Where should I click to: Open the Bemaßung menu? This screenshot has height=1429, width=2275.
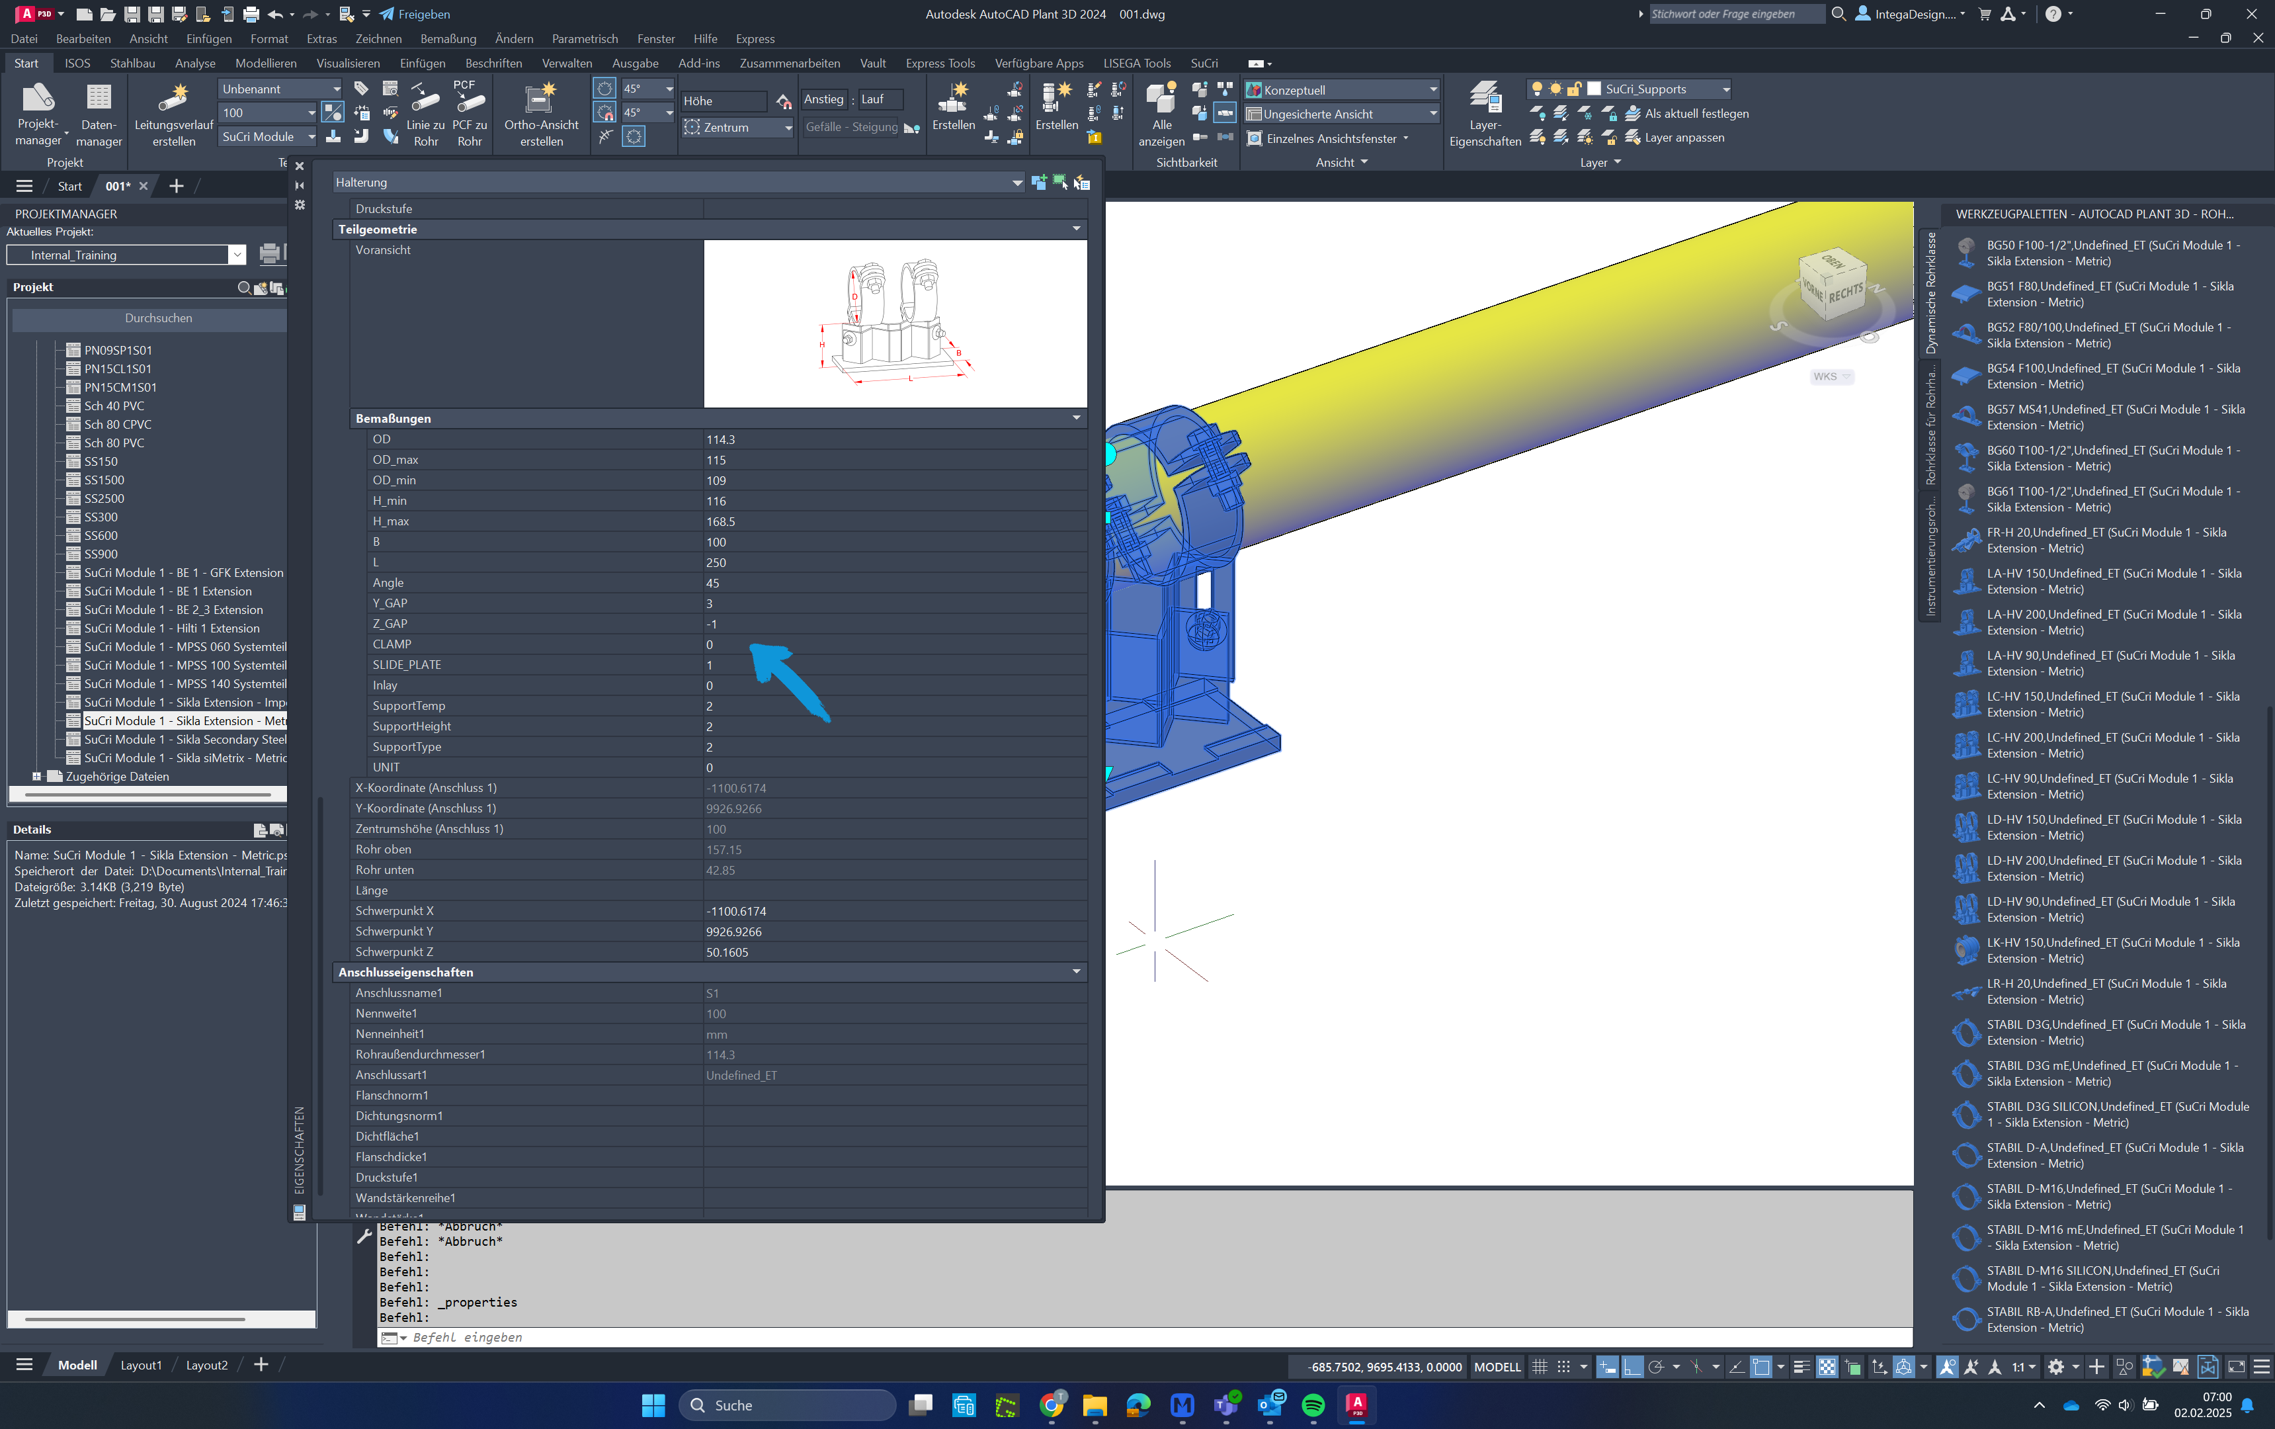coord(448,39)
